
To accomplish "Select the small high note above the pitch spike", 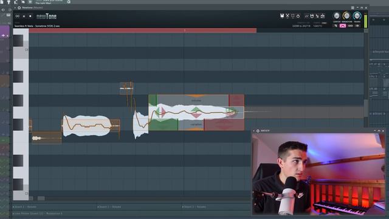I will (126, 88).
